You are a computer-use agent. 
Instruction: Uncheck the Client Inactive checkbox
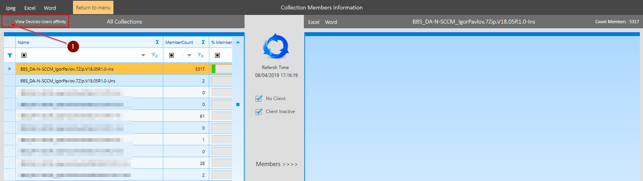[259, 112]
